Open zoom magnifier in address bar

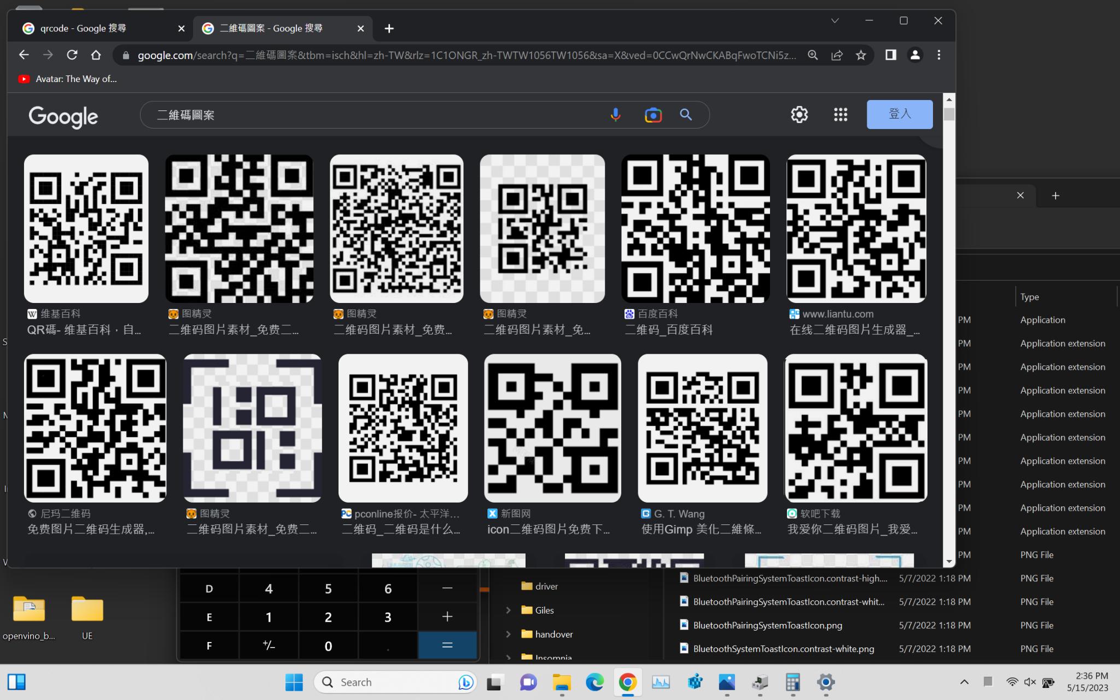click(x=813, y=55)
